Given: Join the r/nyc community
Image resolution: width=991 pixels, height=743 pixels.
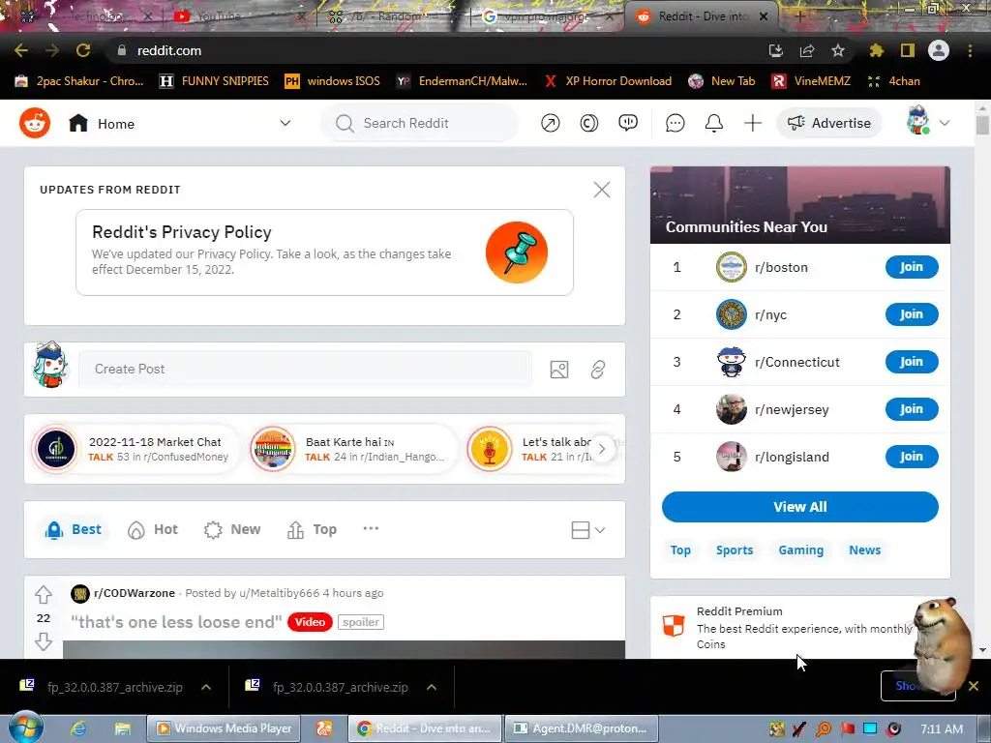Looking at the screenshot, I should click(912, 314).
